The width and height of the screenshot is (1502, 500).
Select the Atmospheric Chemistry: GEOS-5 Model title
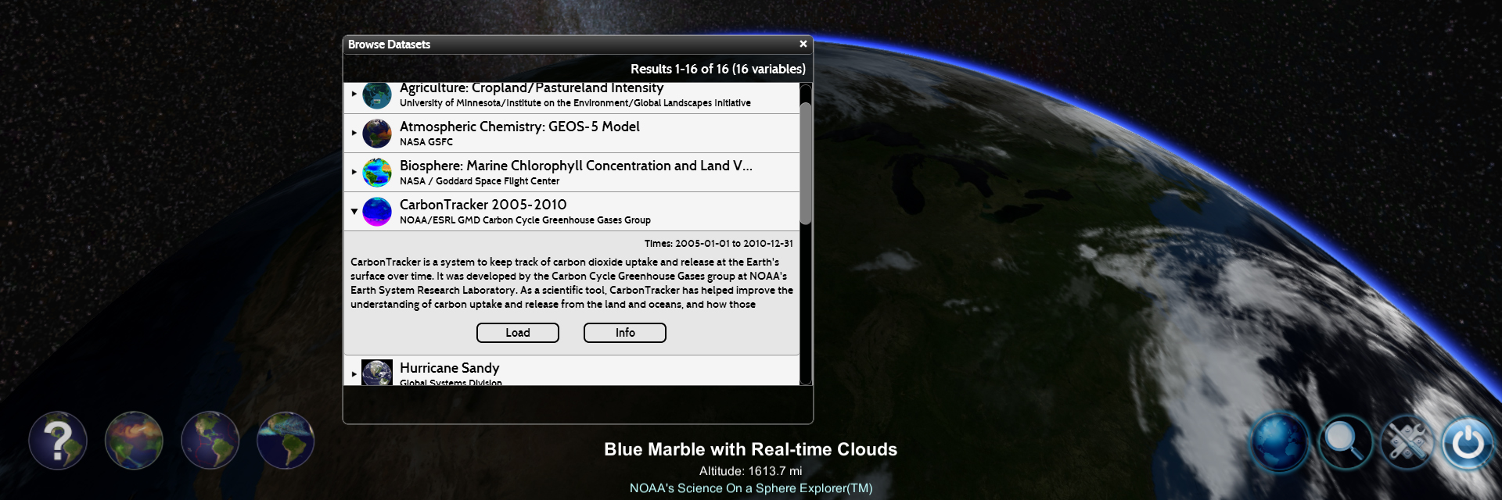pyautogui.click(x=519, y=127)
